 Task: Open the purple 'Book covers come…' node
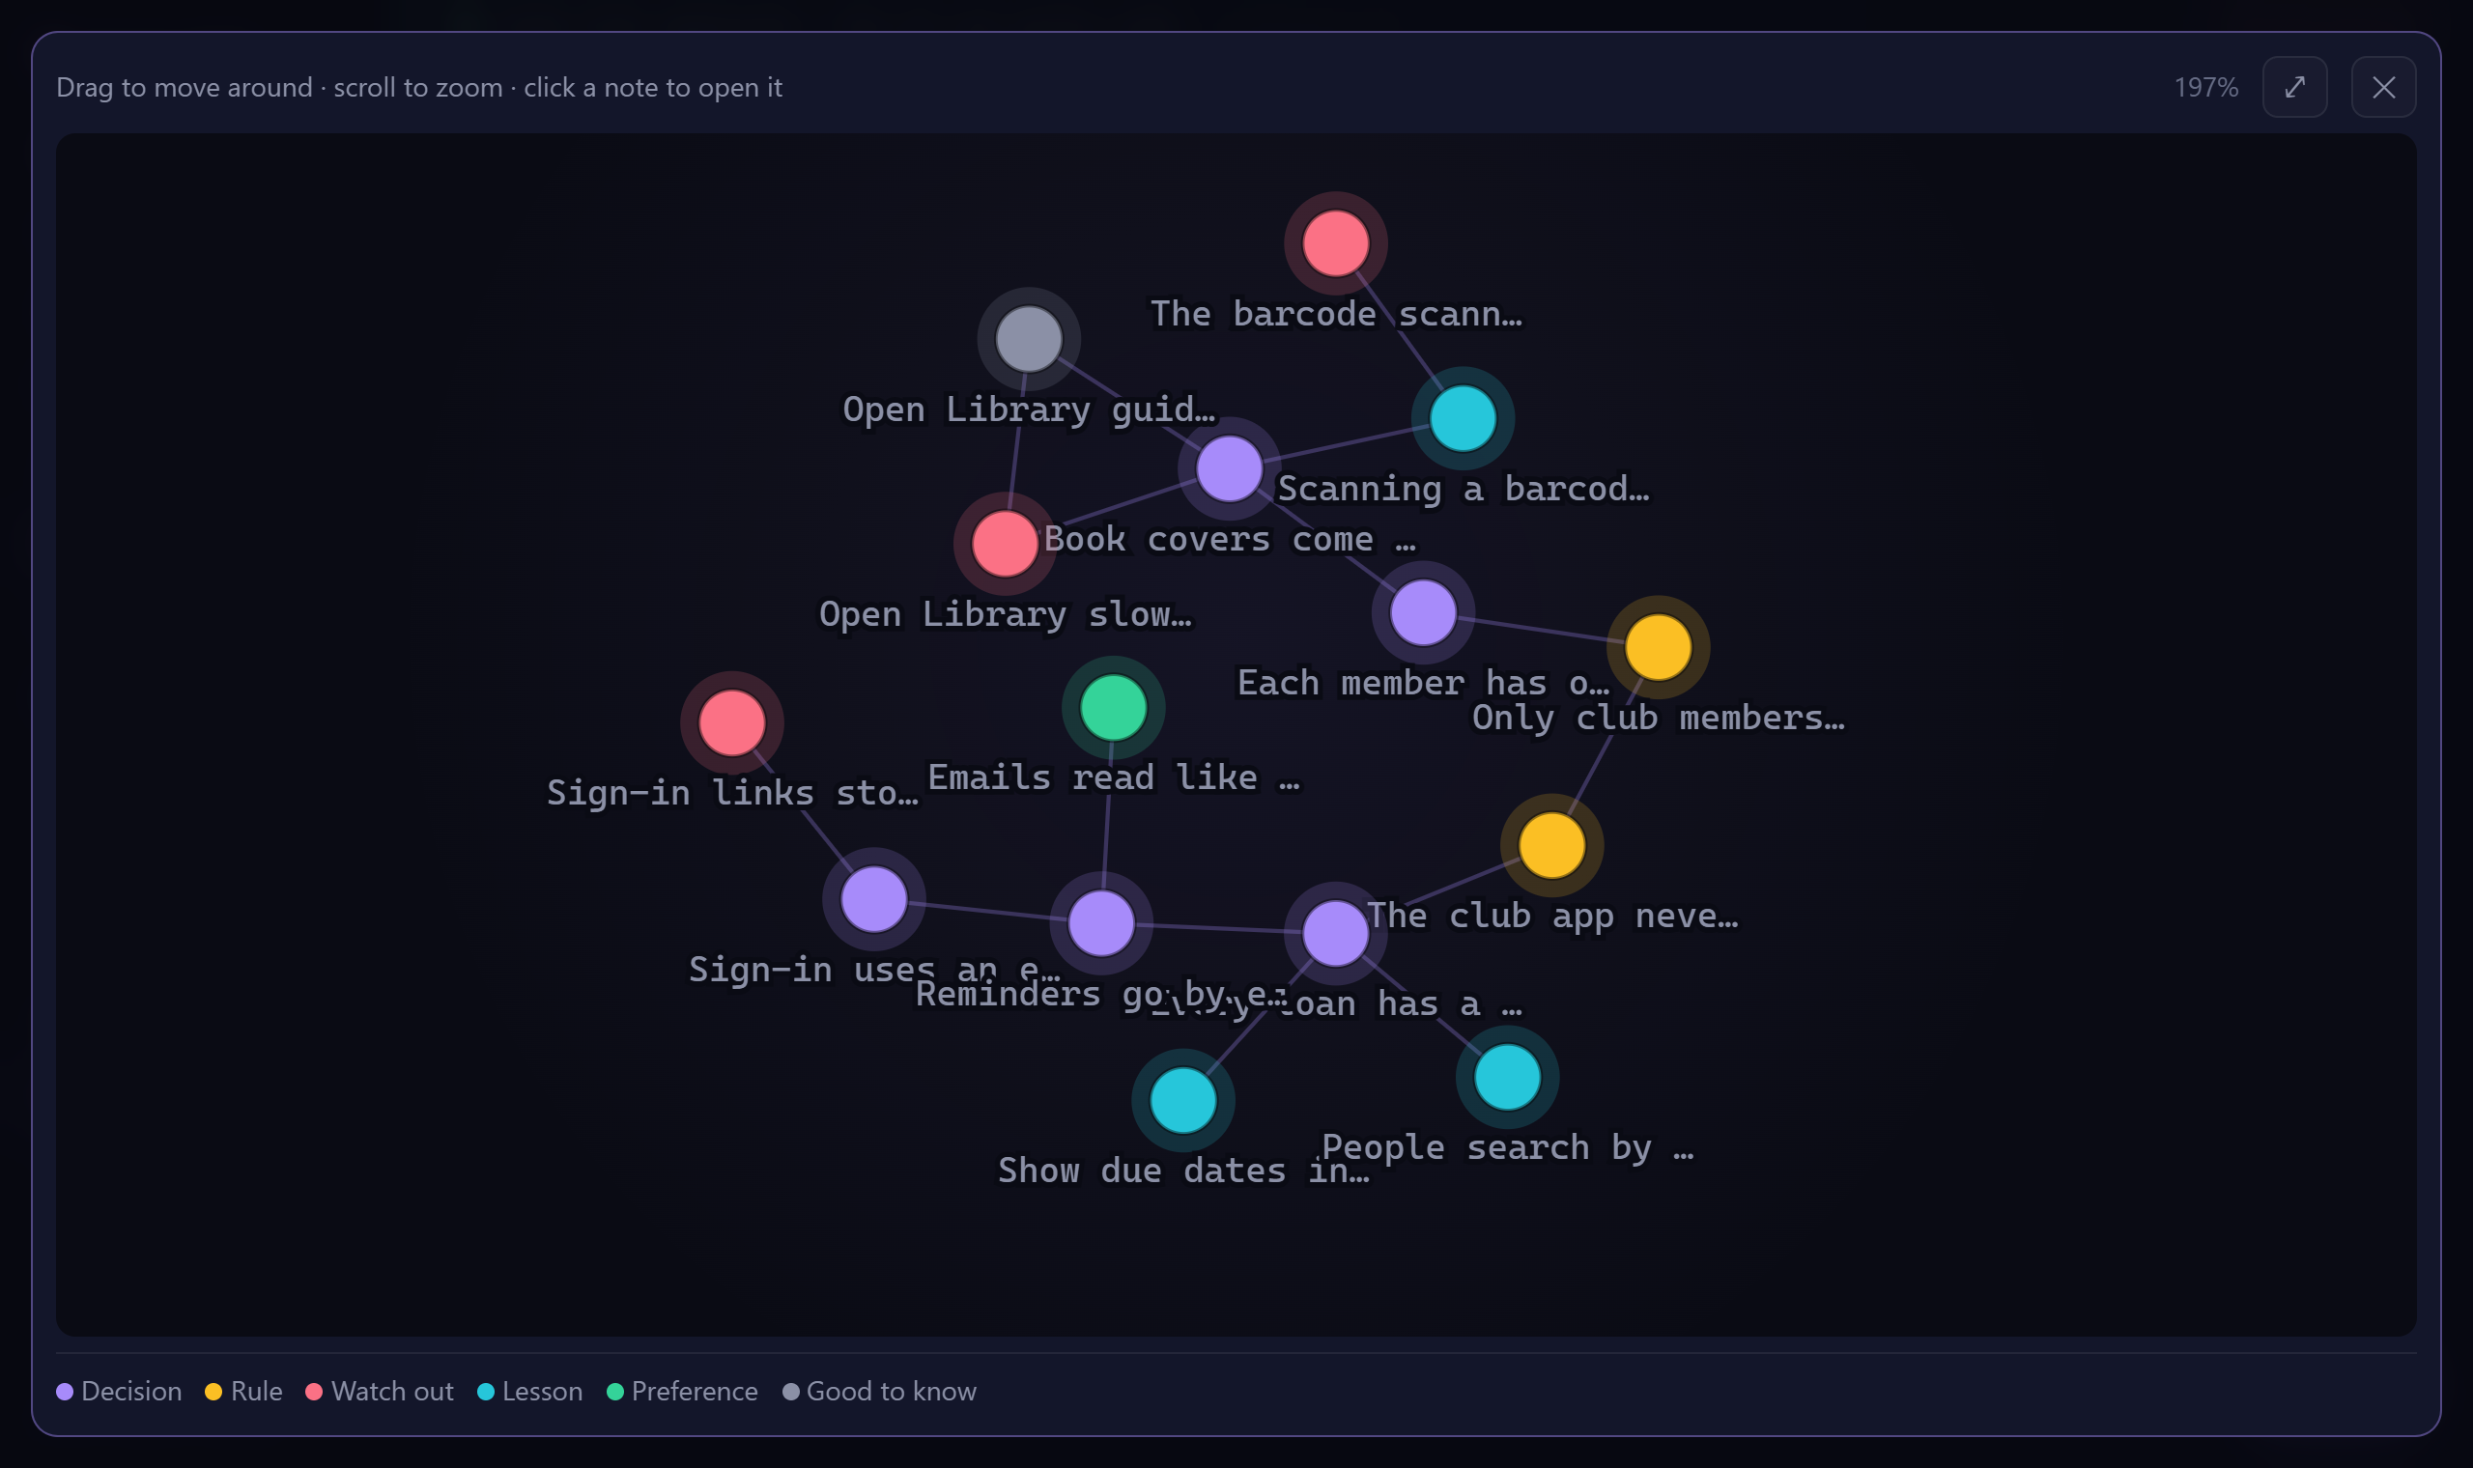pos(1229,467)
